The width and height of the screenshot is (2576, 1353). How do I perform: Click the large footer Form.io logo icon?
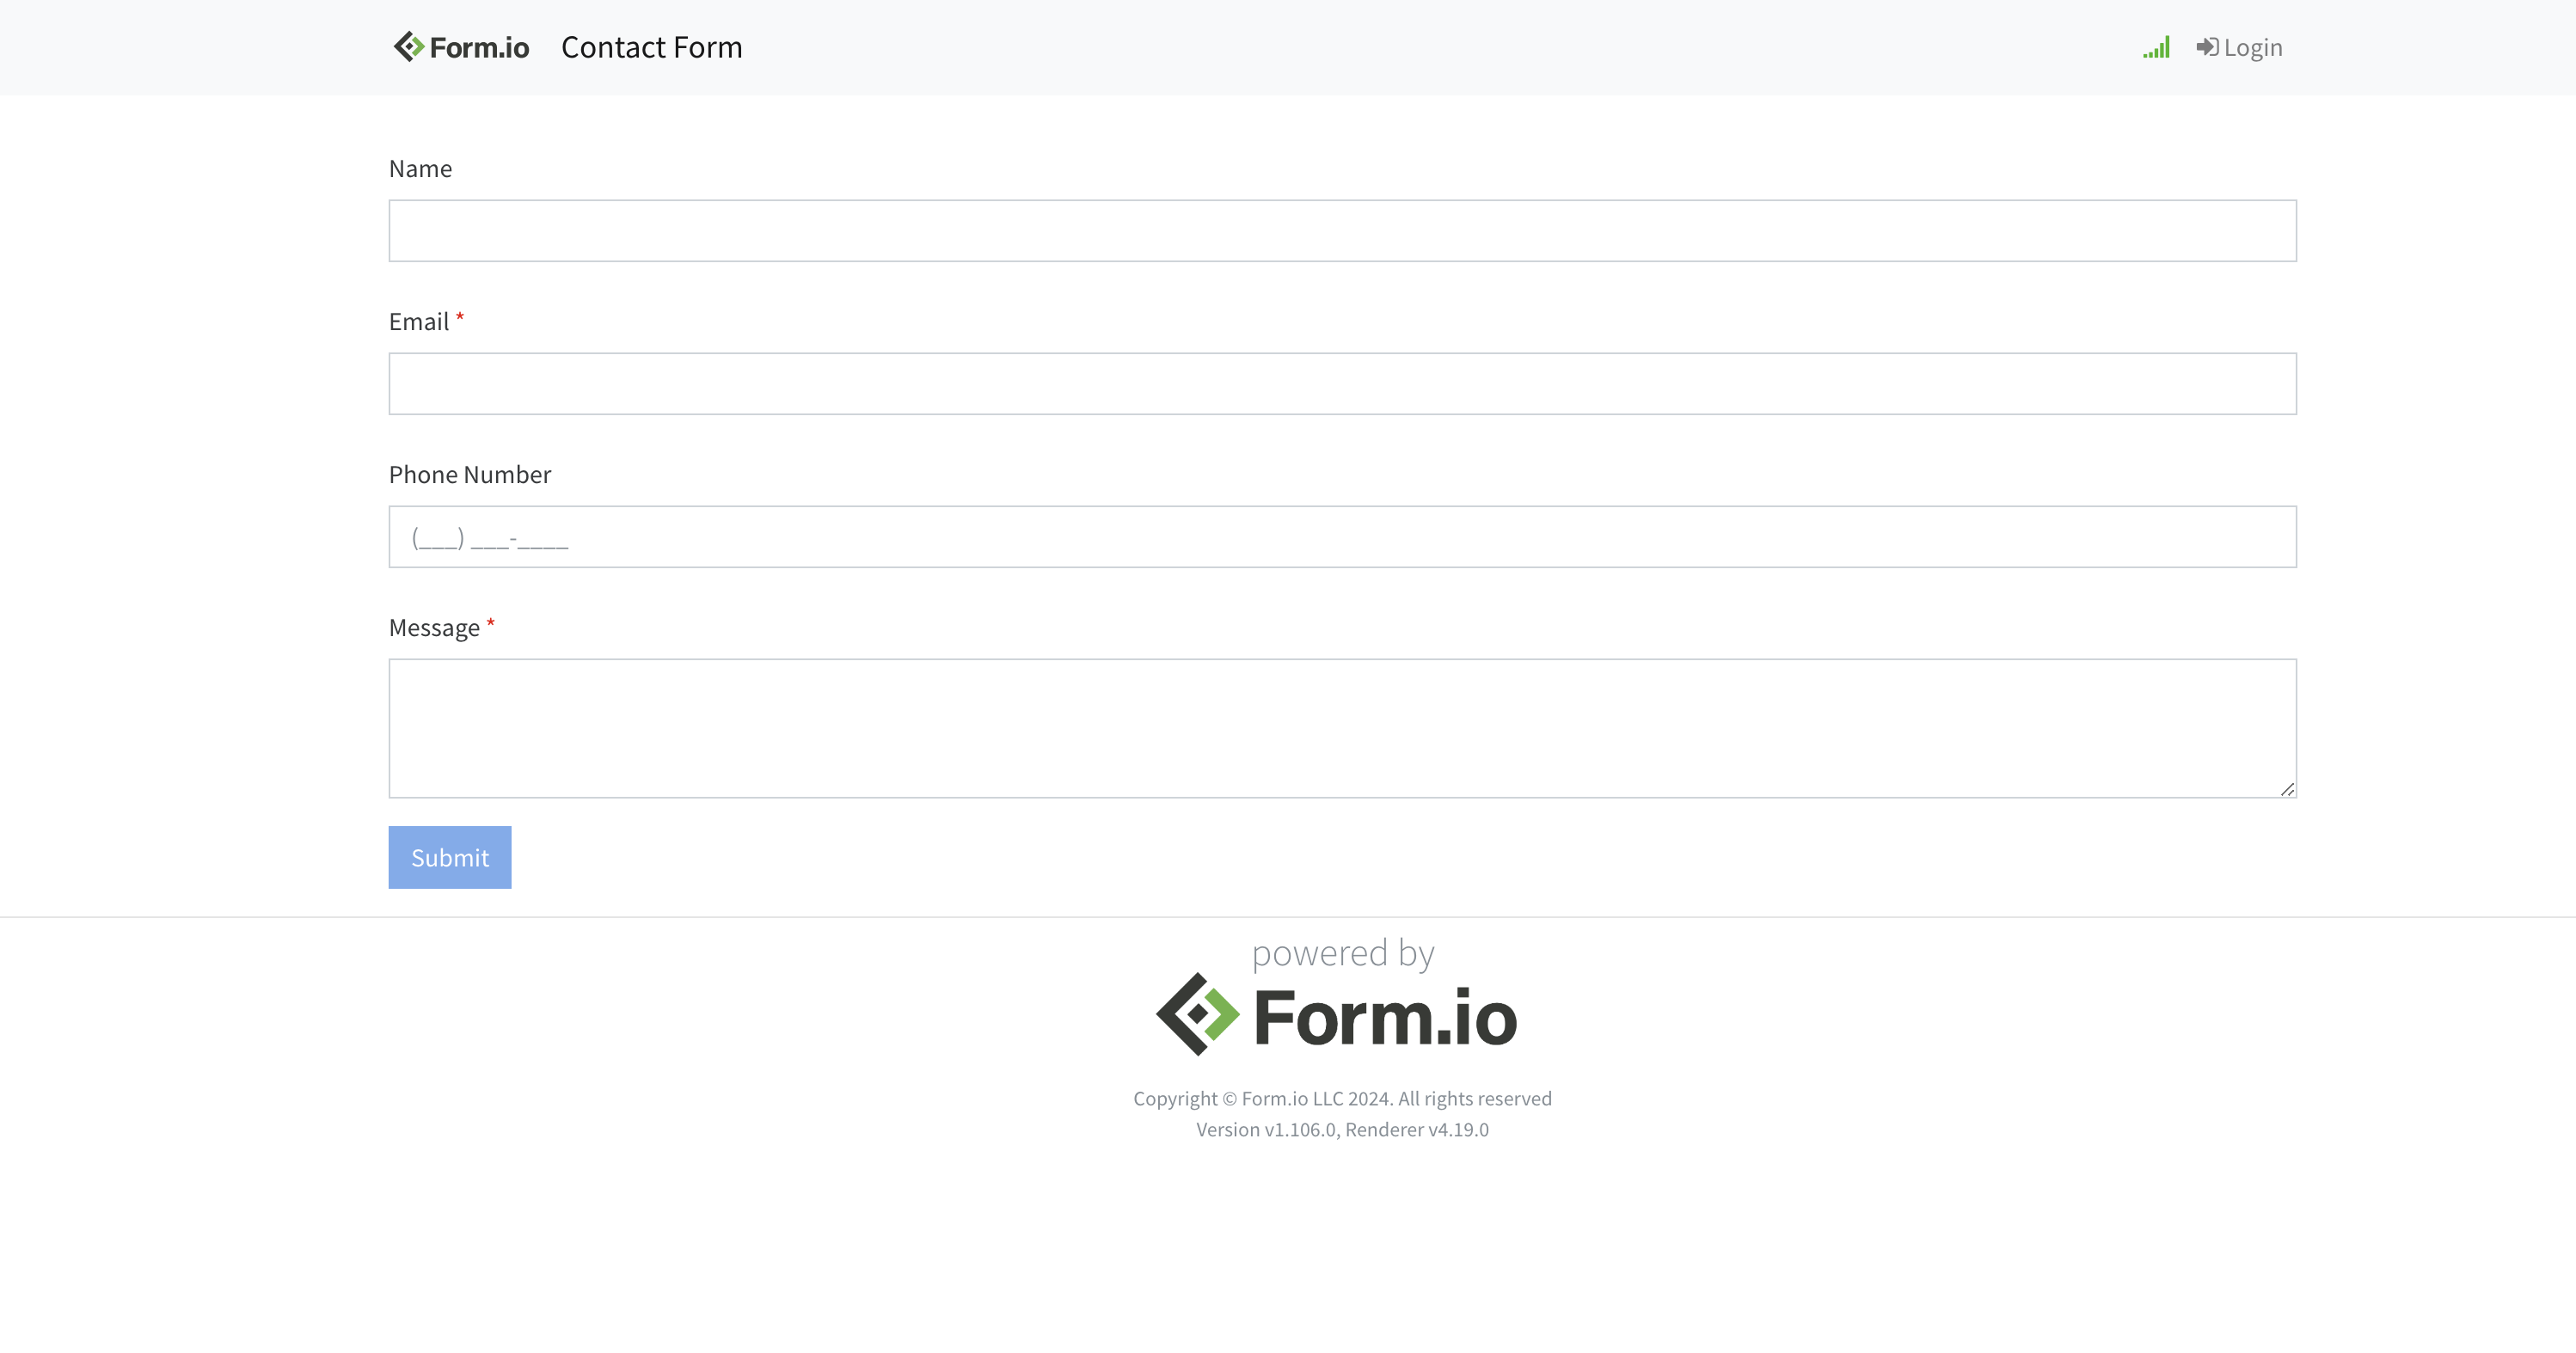[1197, 1014]
